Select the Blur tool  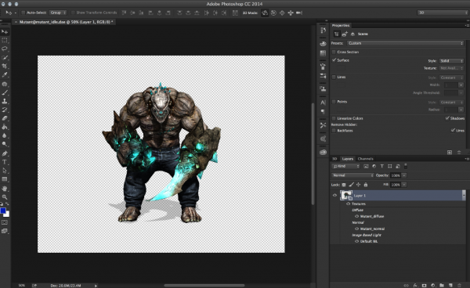pos(5,135)
